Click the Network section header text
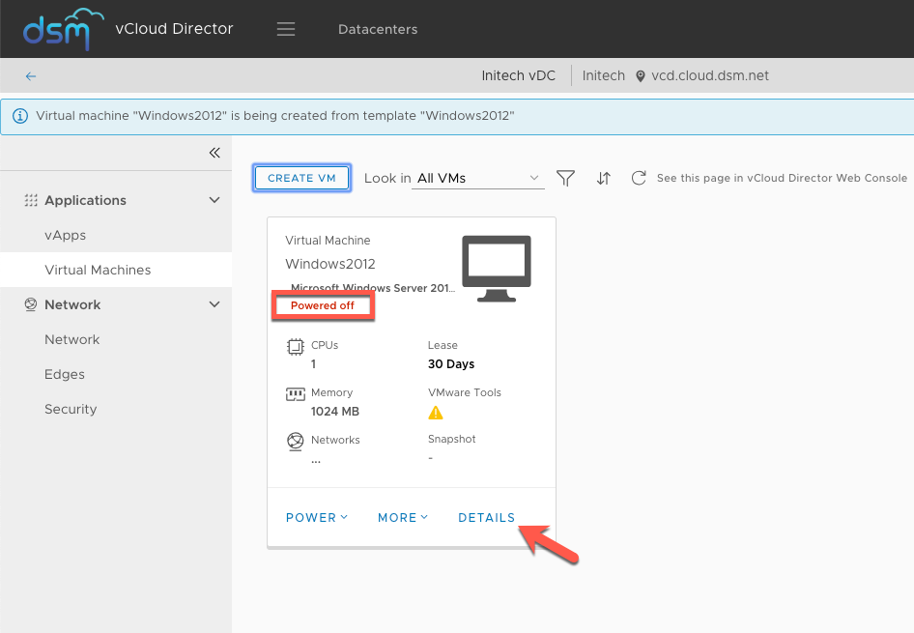 [72, 304]
